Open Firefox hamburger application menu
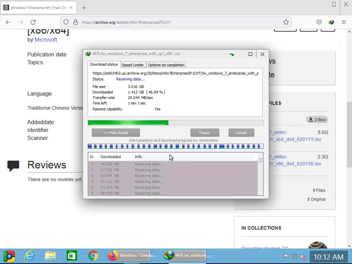 [344, 22]
